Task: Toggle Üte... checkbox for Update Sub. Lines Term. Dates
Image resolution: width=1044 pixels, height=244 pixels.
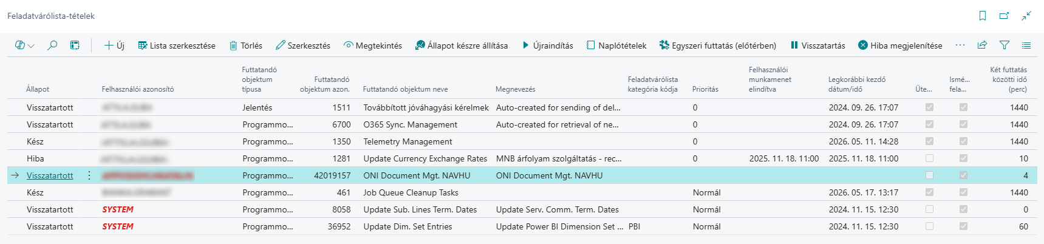Action: (929, 209)
